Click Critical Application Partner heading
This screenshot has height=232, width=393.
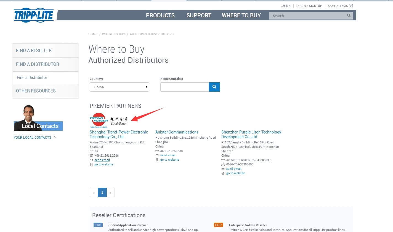[128, 225]
